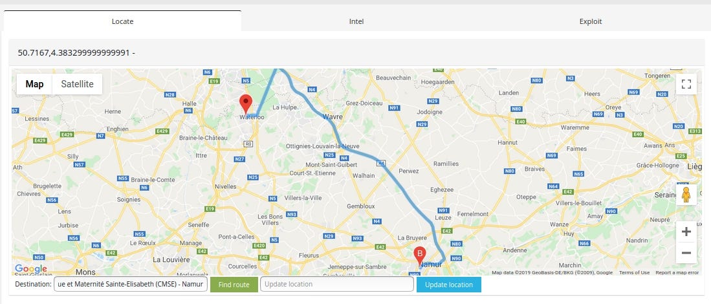
Task: Click the Perwez label on map
Action: [409, 171]
